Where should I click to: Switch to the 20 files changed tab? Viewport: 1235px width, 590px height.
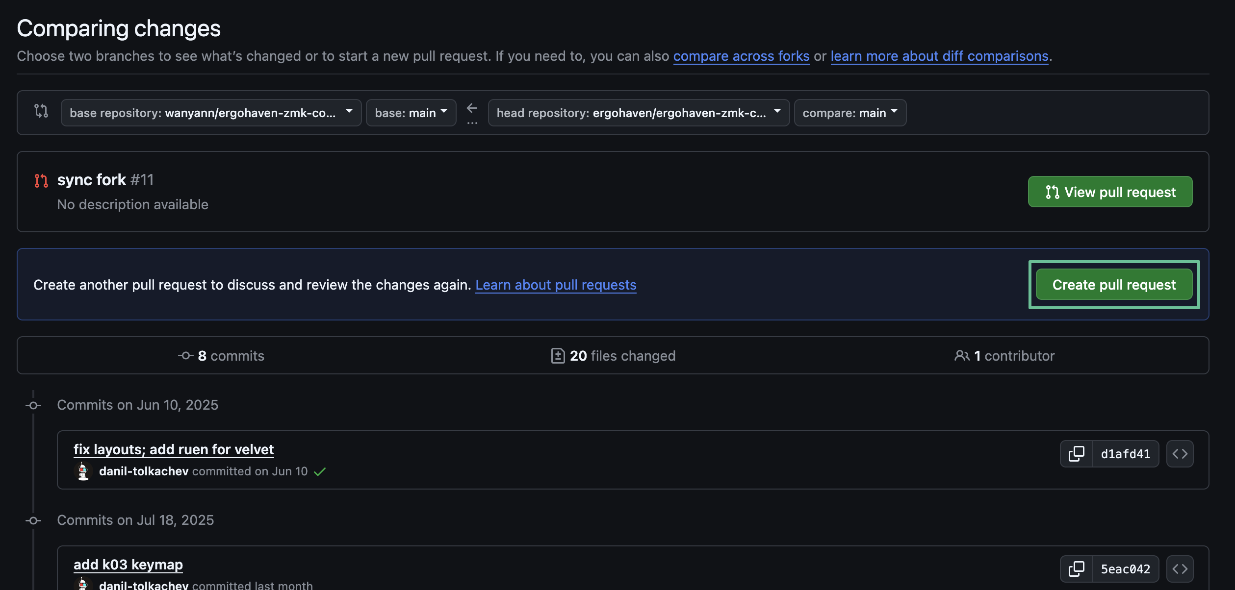pos(613,356)
